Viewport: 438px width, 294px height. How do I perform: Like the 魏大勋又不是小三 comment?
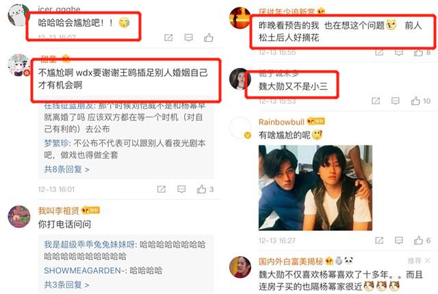[420, 101]
